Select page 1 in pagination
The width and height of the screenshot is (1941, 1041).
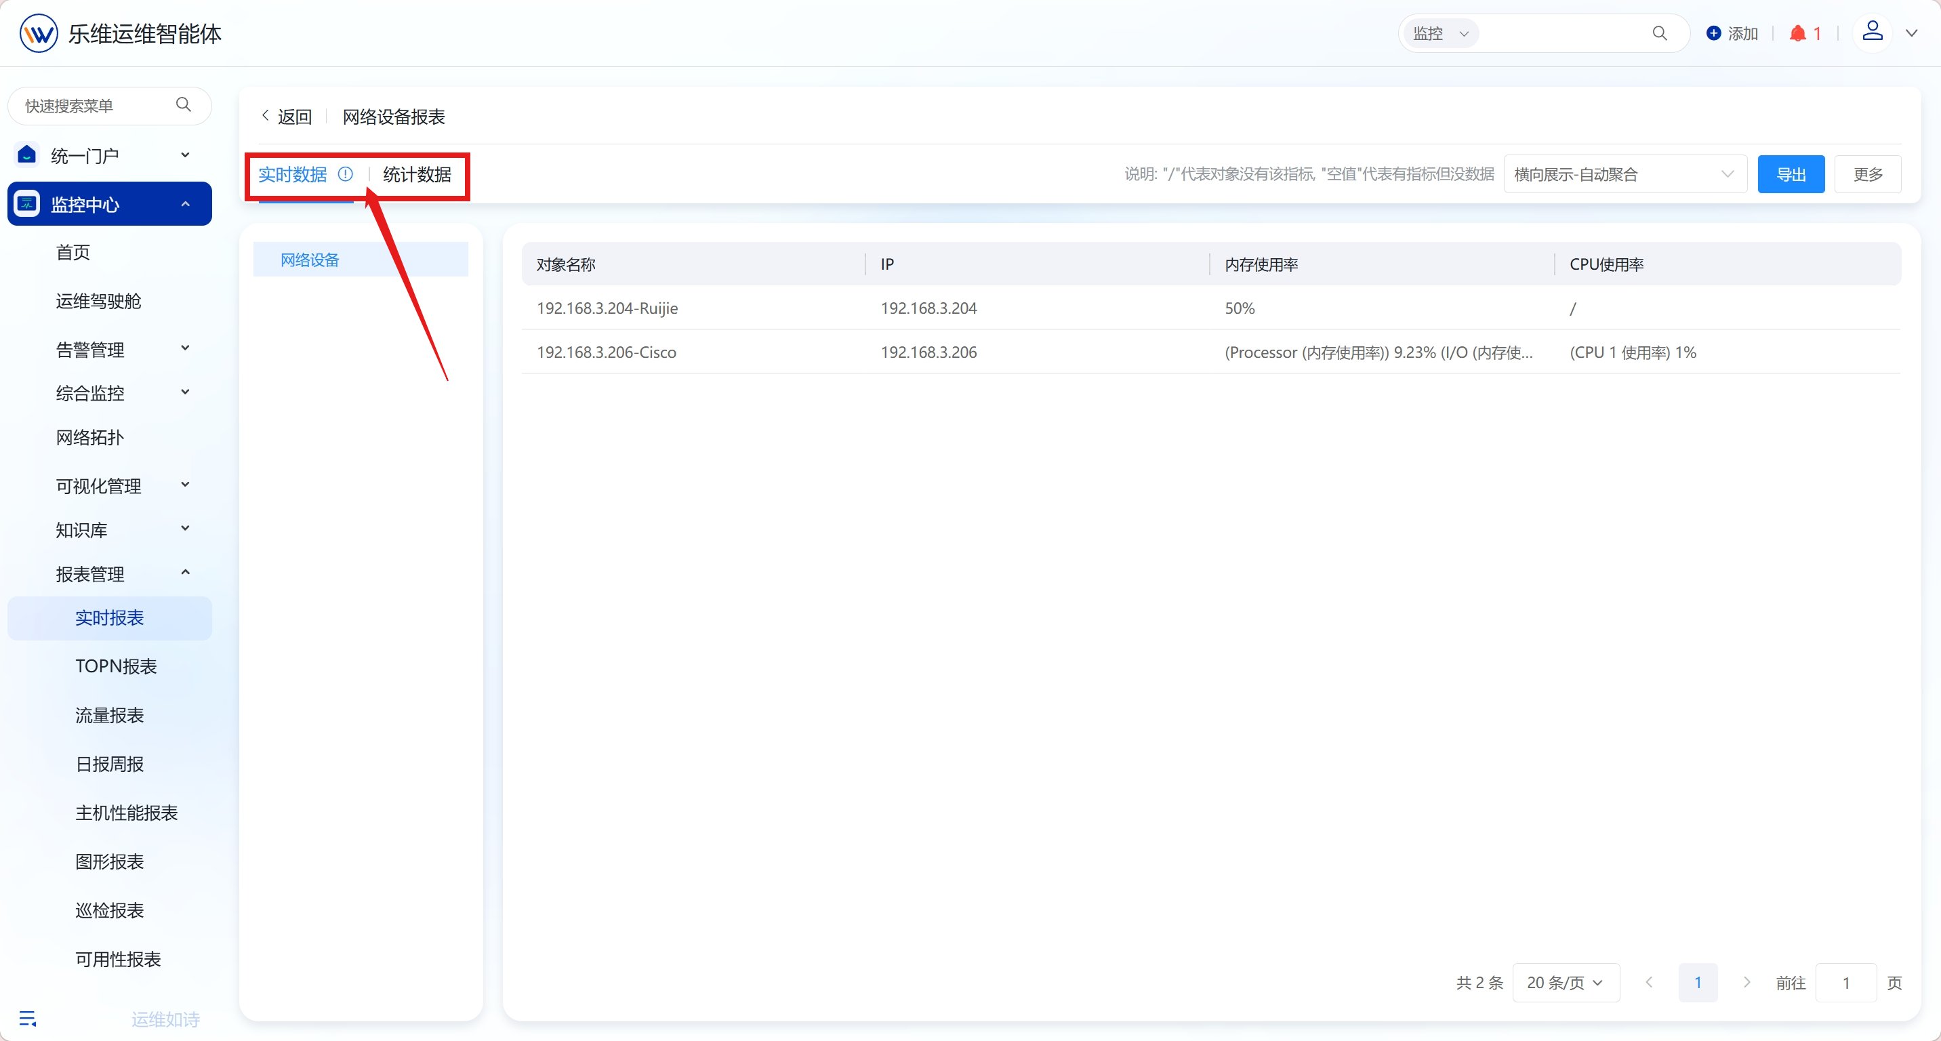pos(1698,982)
